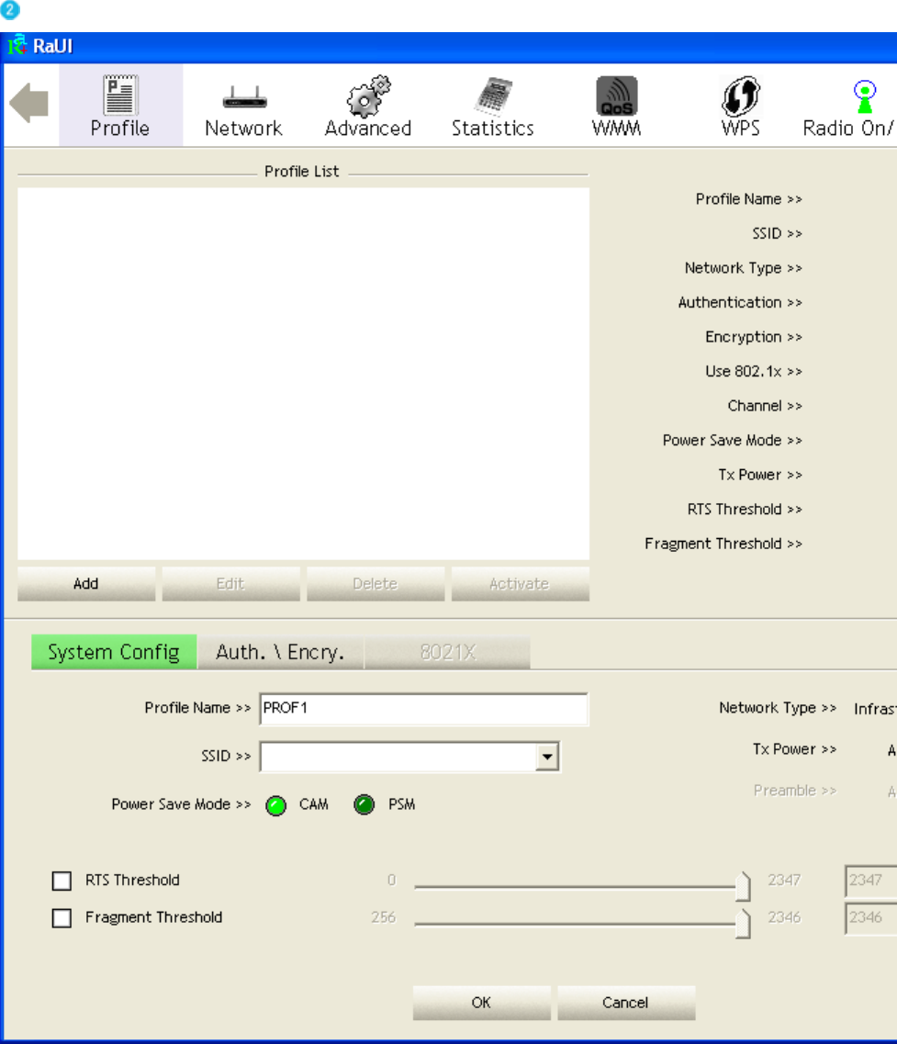Click the 'Use 802.1x >>' label
This screenshot has height=1044, width=897.
pyautogui.click(x=754, y=372)
